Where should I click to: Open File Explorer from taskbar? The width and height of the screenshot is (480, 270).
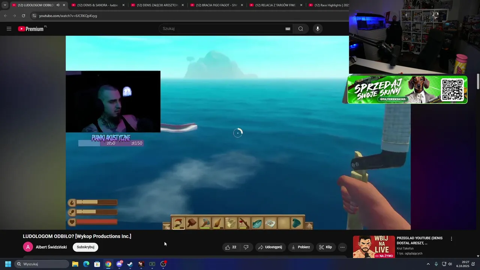click(75, 264)
